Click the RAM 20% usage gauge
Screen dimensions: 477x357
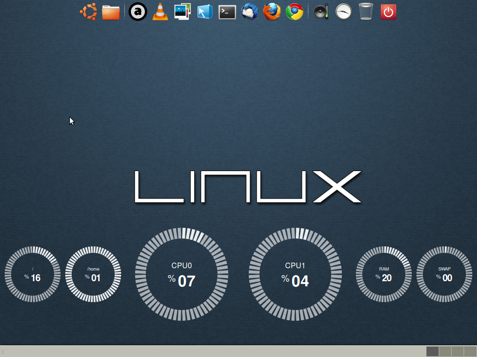(x=384, y=274)
